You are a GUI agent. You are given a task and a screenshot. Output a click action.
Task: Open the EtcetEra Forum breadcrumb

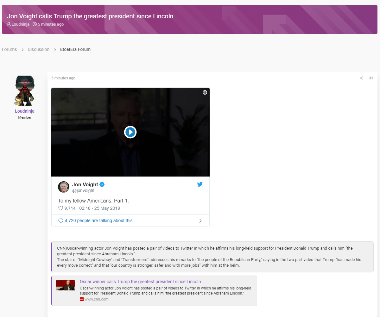(x=75, y=49)
